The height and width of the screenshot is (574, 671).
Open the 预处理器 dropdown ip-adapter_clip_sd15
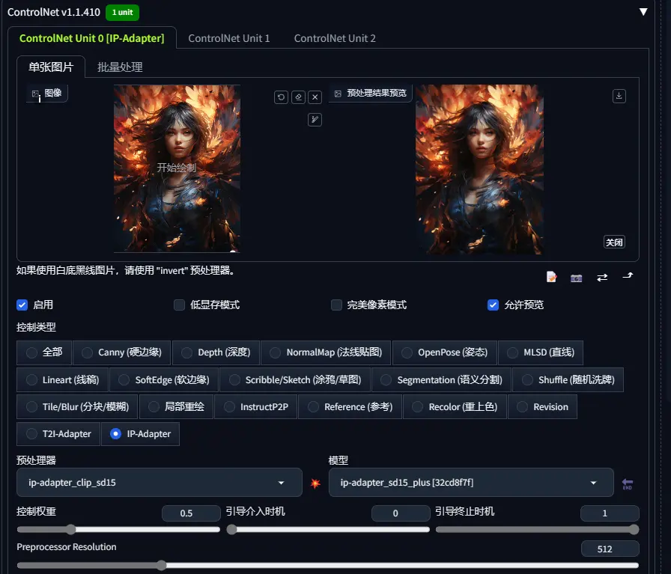tap(160, 483)
